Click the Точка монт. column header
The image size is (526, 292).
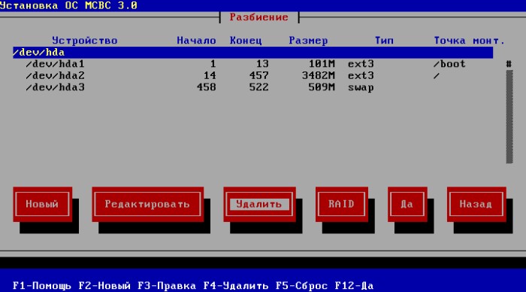point(470,41)
